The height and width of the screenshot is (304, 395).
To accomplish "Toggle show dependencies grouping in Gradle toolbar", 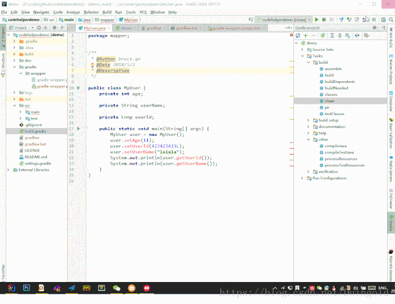I will (348, 36).
